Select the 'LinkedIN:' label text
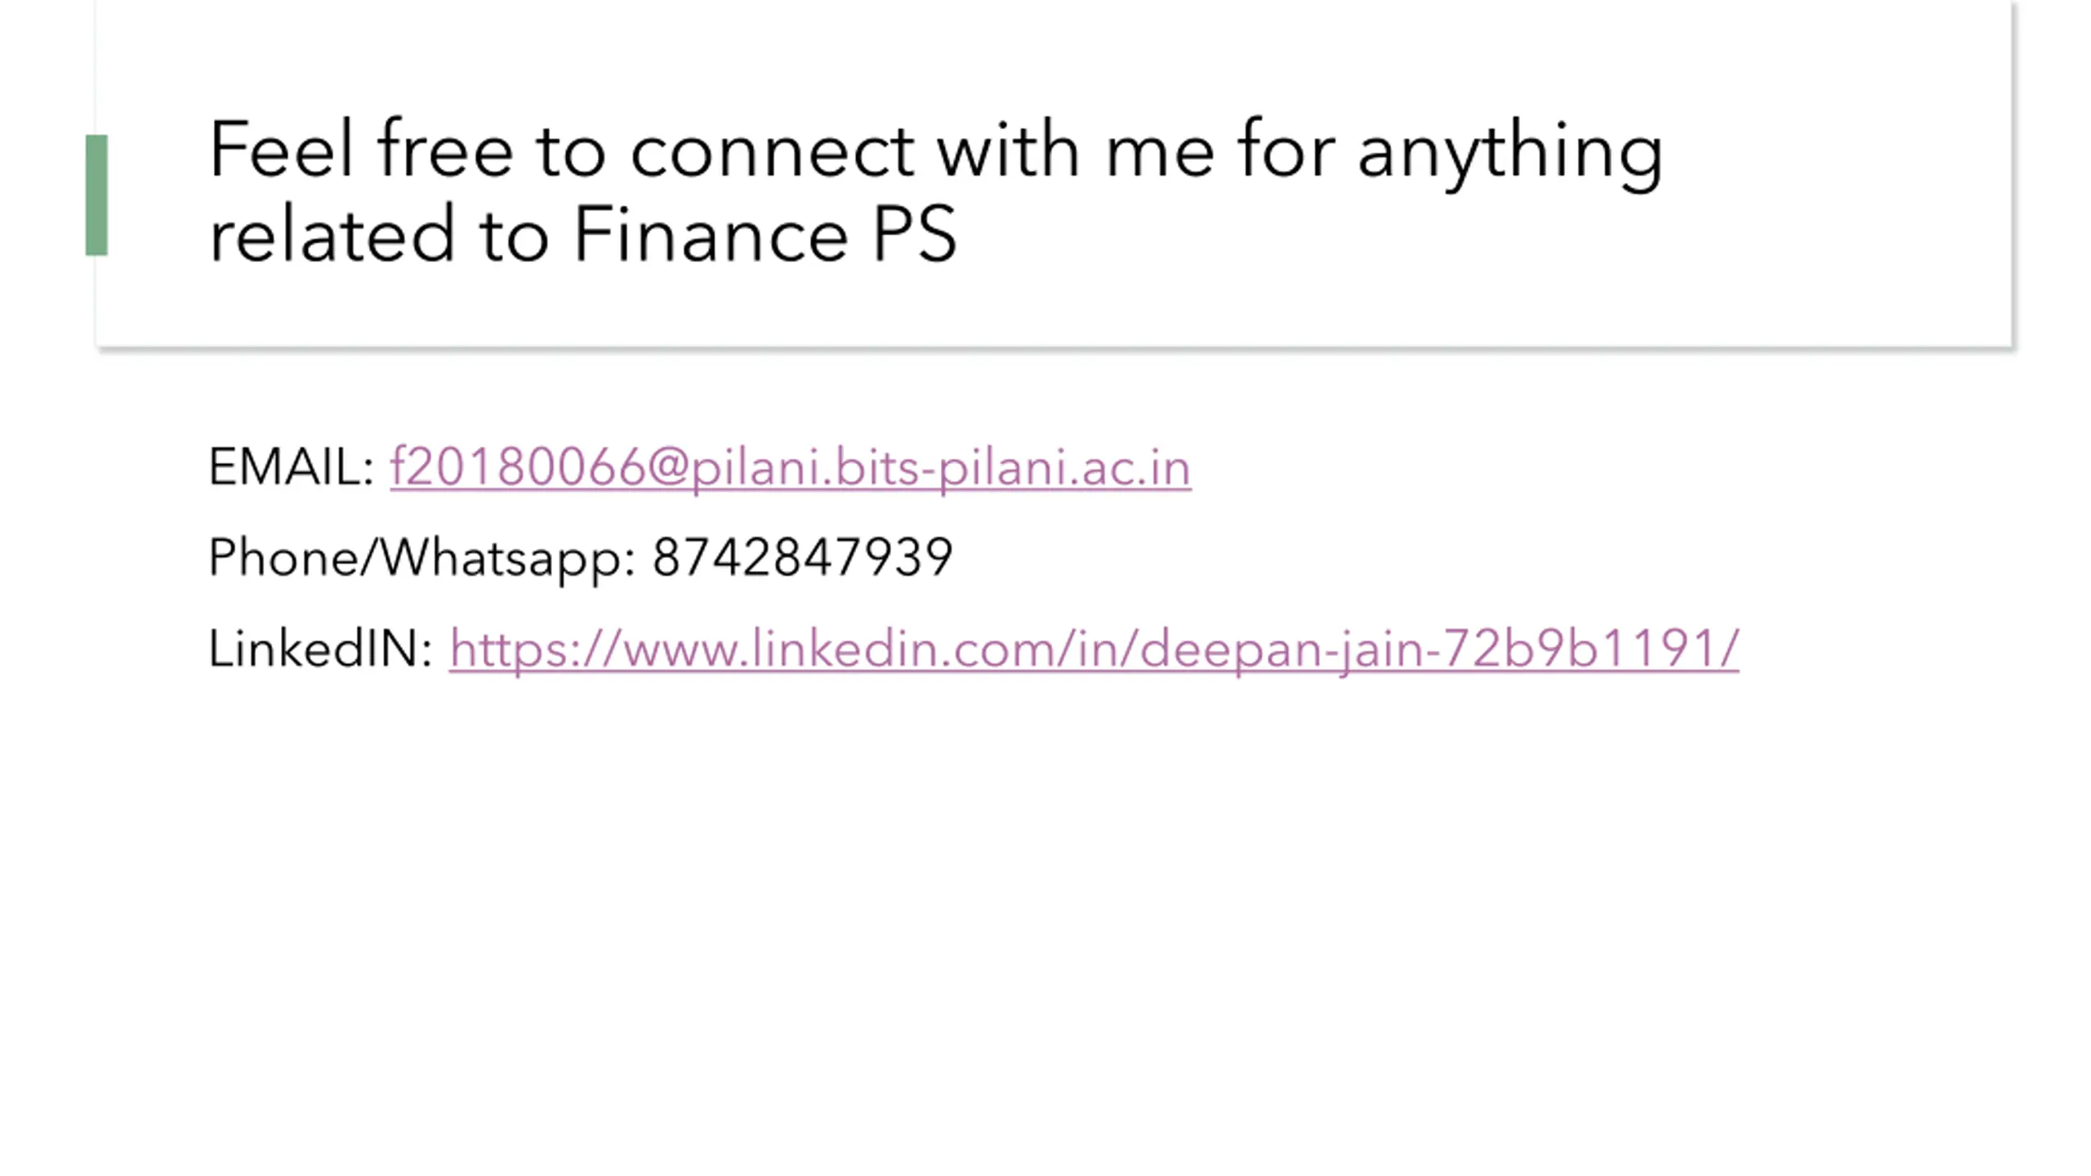The width and height of the screenshot is (2091, 1176). tap(320, 648)
